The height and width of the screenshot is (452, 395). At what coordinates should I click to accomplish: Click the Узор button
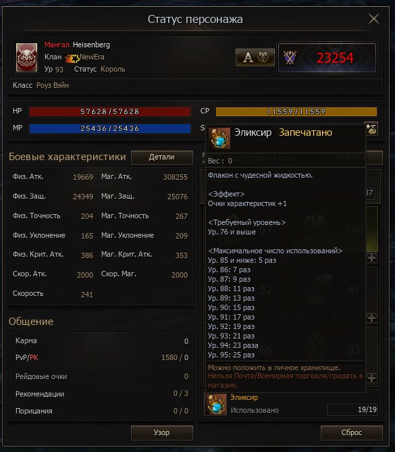(162, 432)
